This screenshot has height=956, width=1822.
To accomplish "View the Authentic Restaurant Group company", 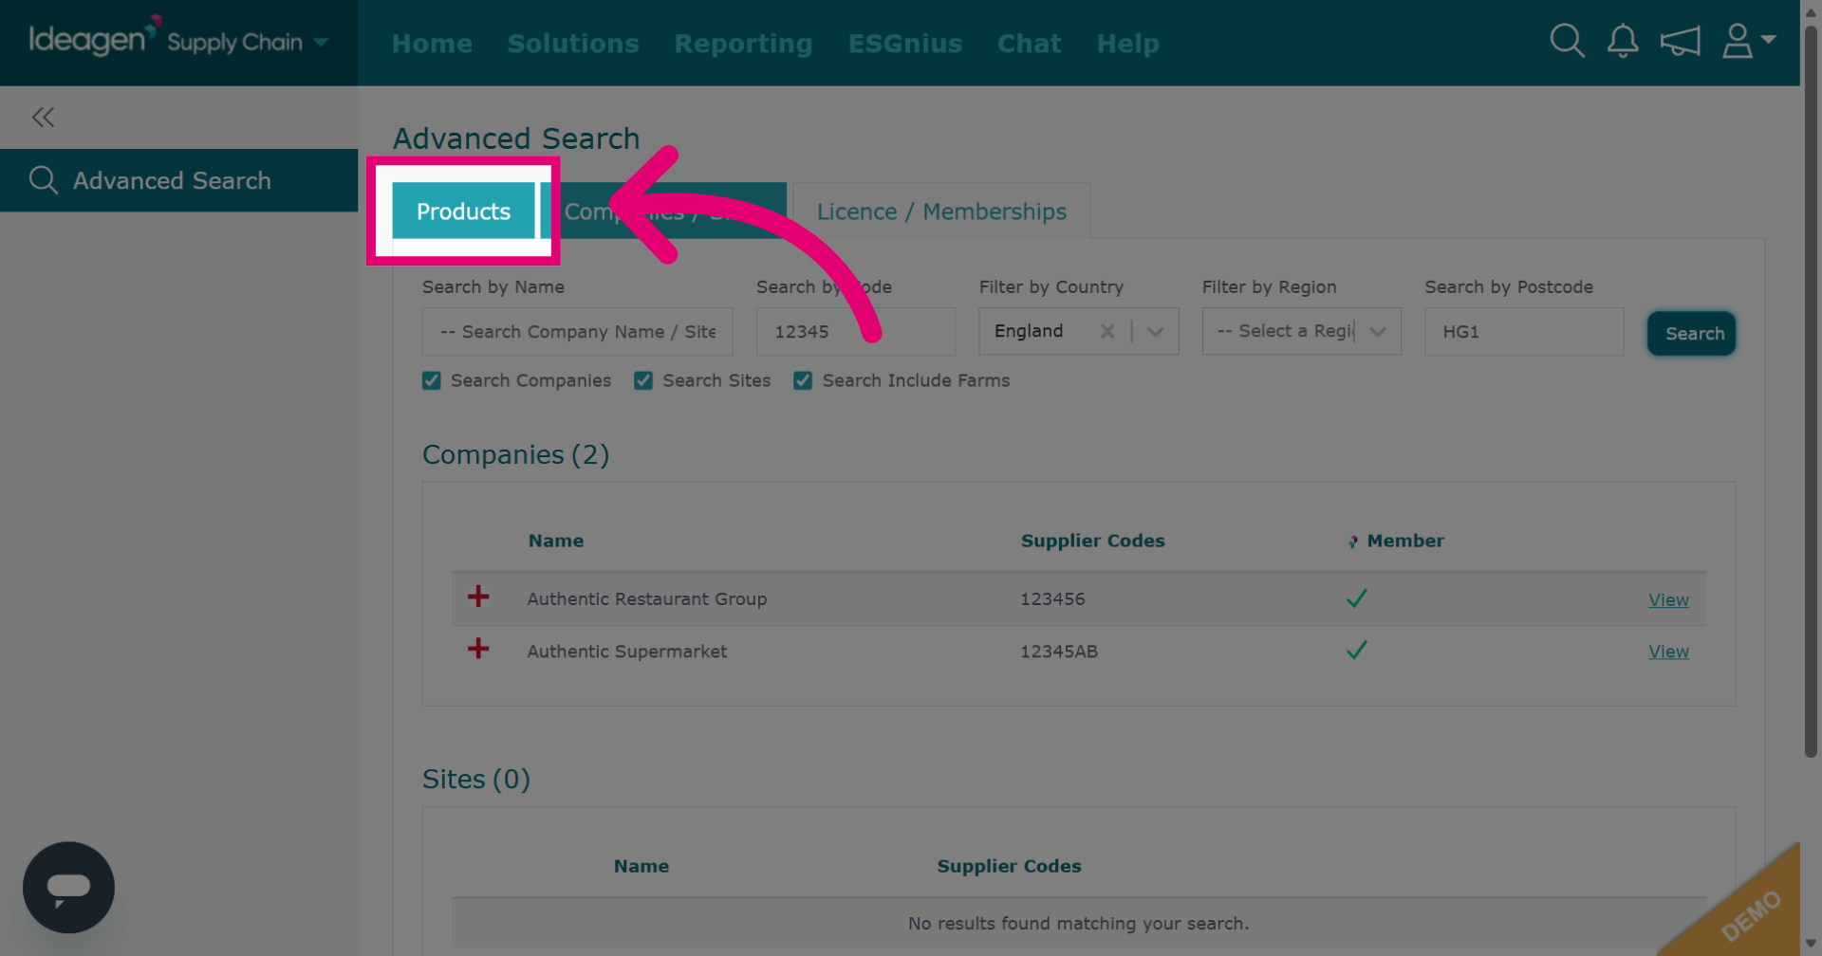I will 1668,600.
